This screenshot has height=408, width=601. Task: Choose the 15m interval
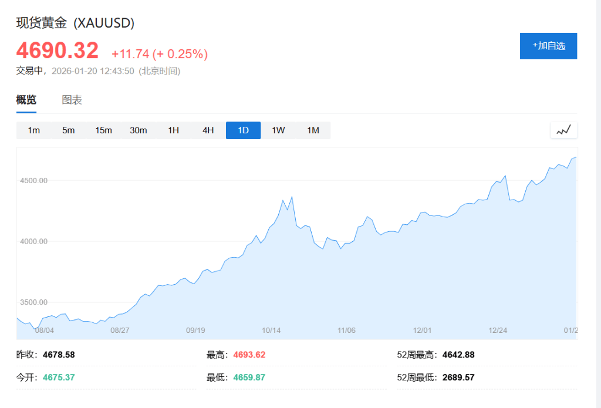click(103, 130)
